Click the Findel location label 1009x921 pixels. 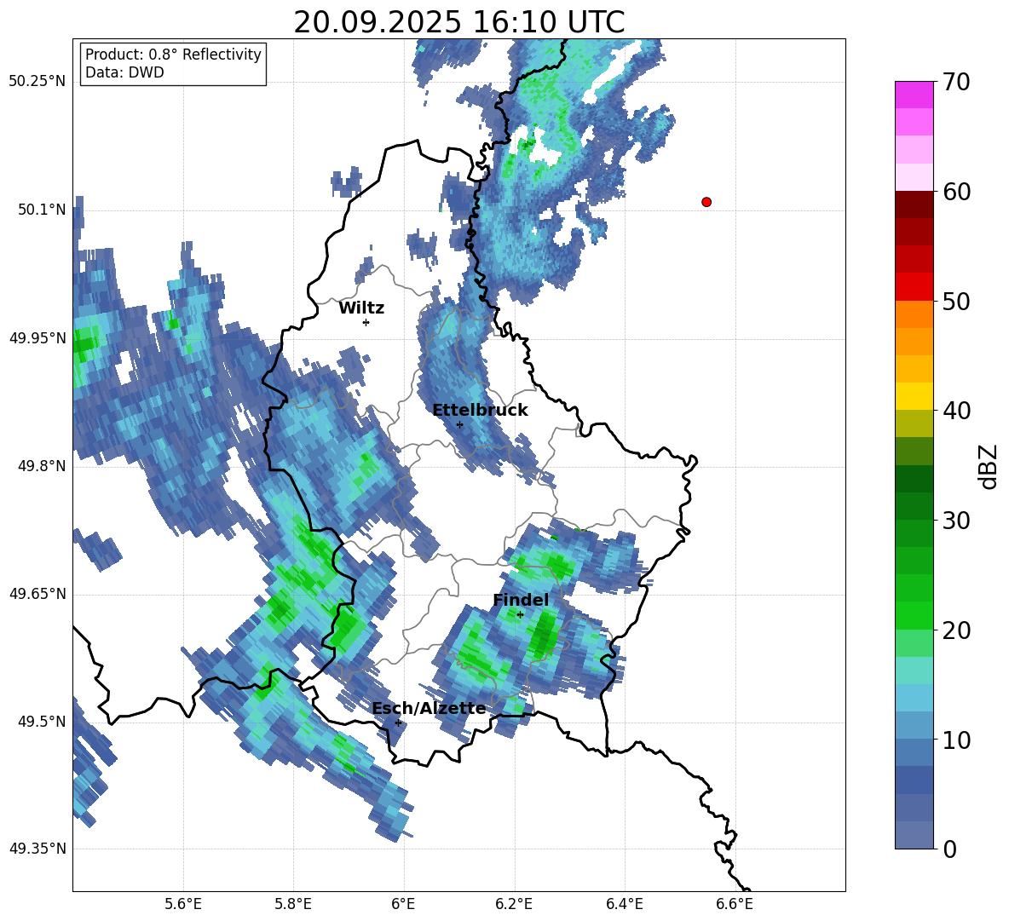pos(521,600)
